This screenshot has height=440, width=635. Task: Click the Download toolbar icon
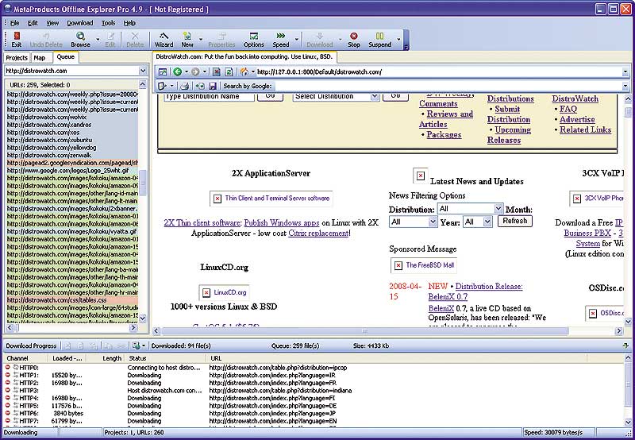point(320,40)
